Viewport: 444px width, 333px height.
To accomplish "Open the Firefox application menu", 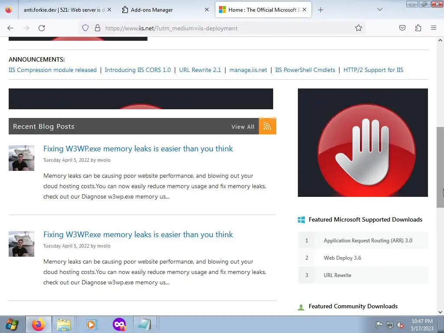I will pos(434,28).
